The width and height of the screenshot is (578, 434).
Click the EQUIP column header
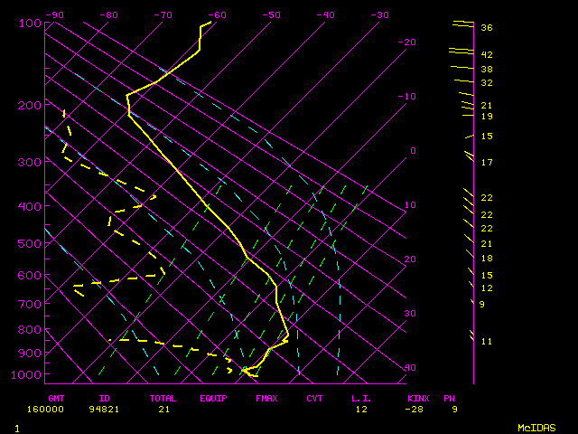tap(214, 398)
